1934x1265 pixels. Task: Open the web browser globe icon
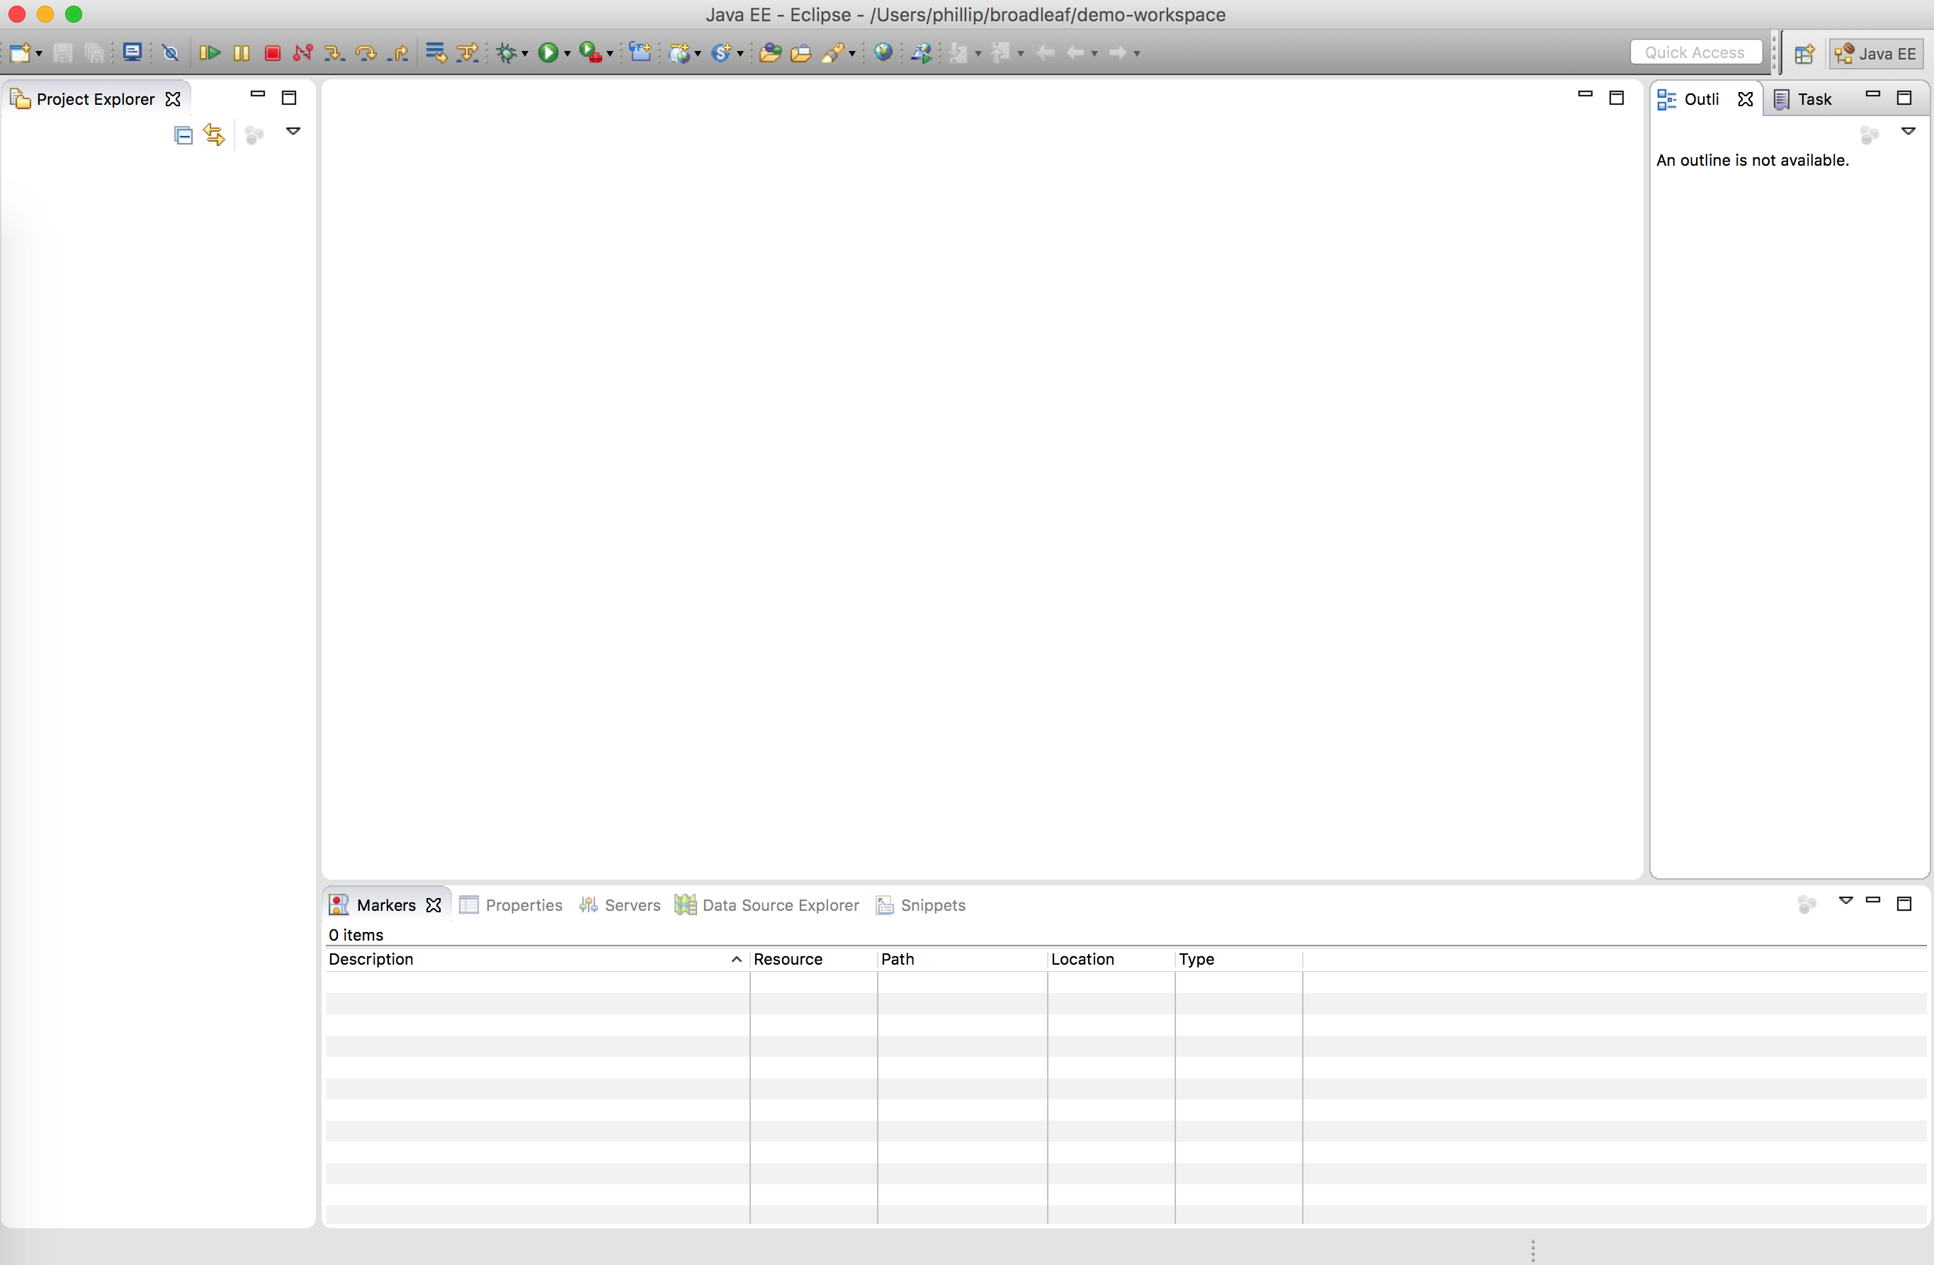click(883, 53)
